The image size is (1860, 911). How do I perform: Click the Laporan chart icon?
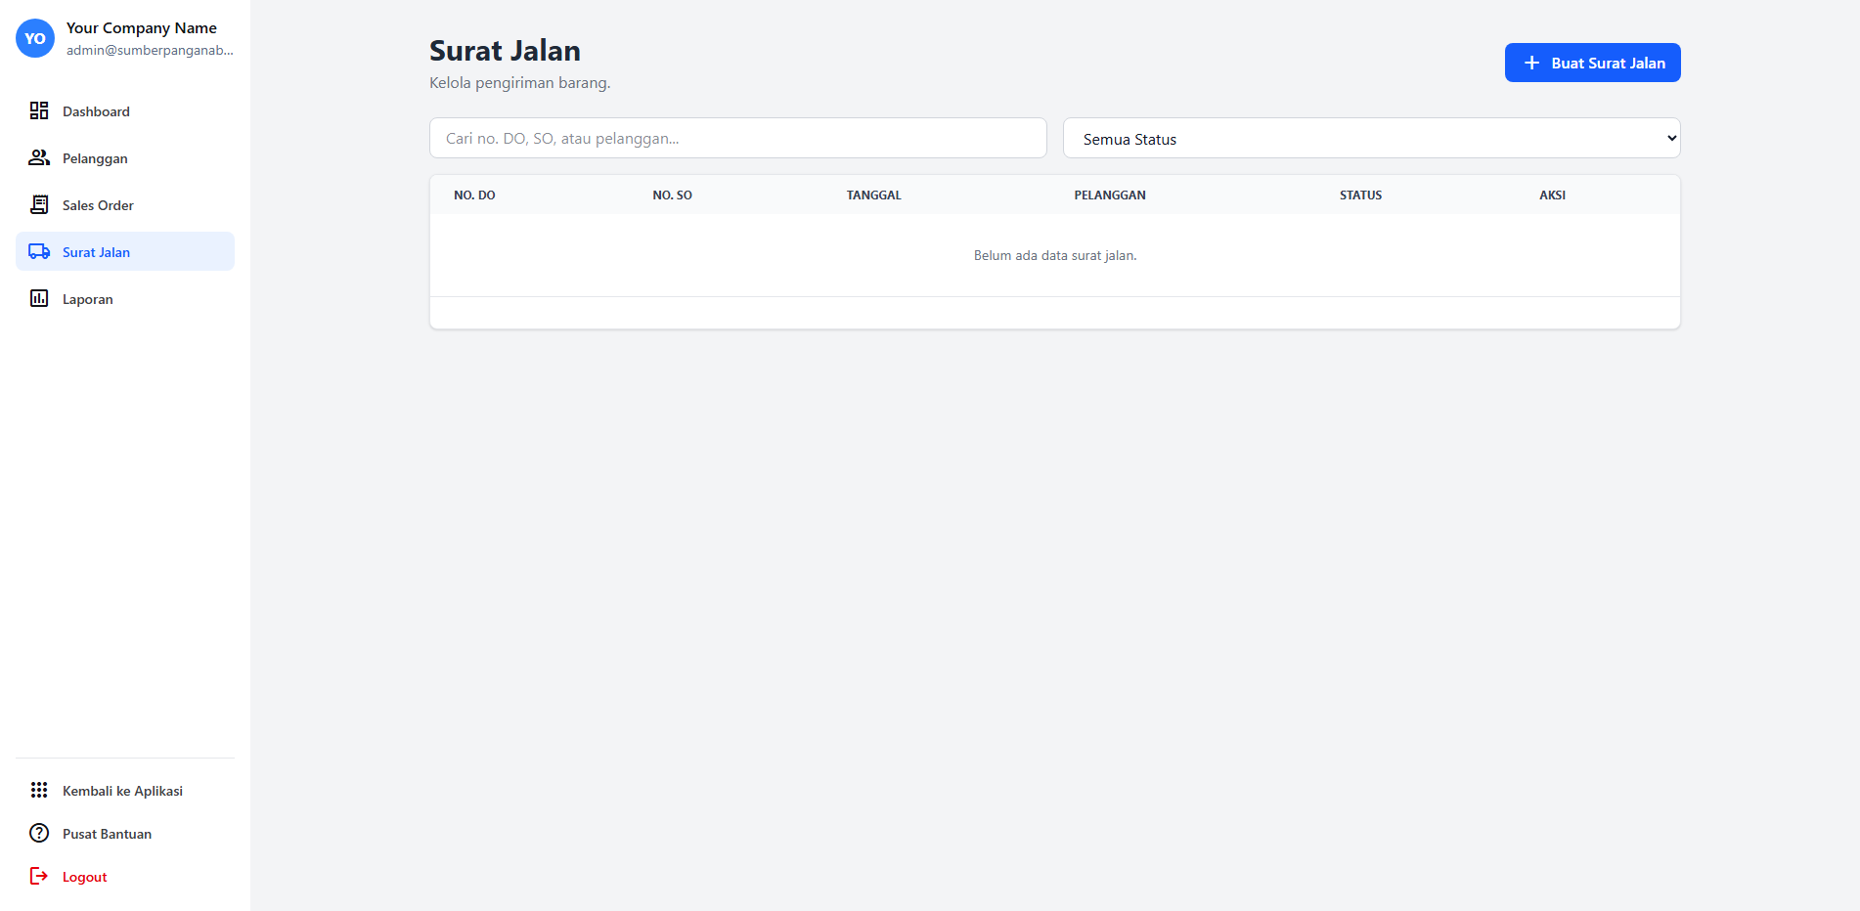click(x=39, y=298)
